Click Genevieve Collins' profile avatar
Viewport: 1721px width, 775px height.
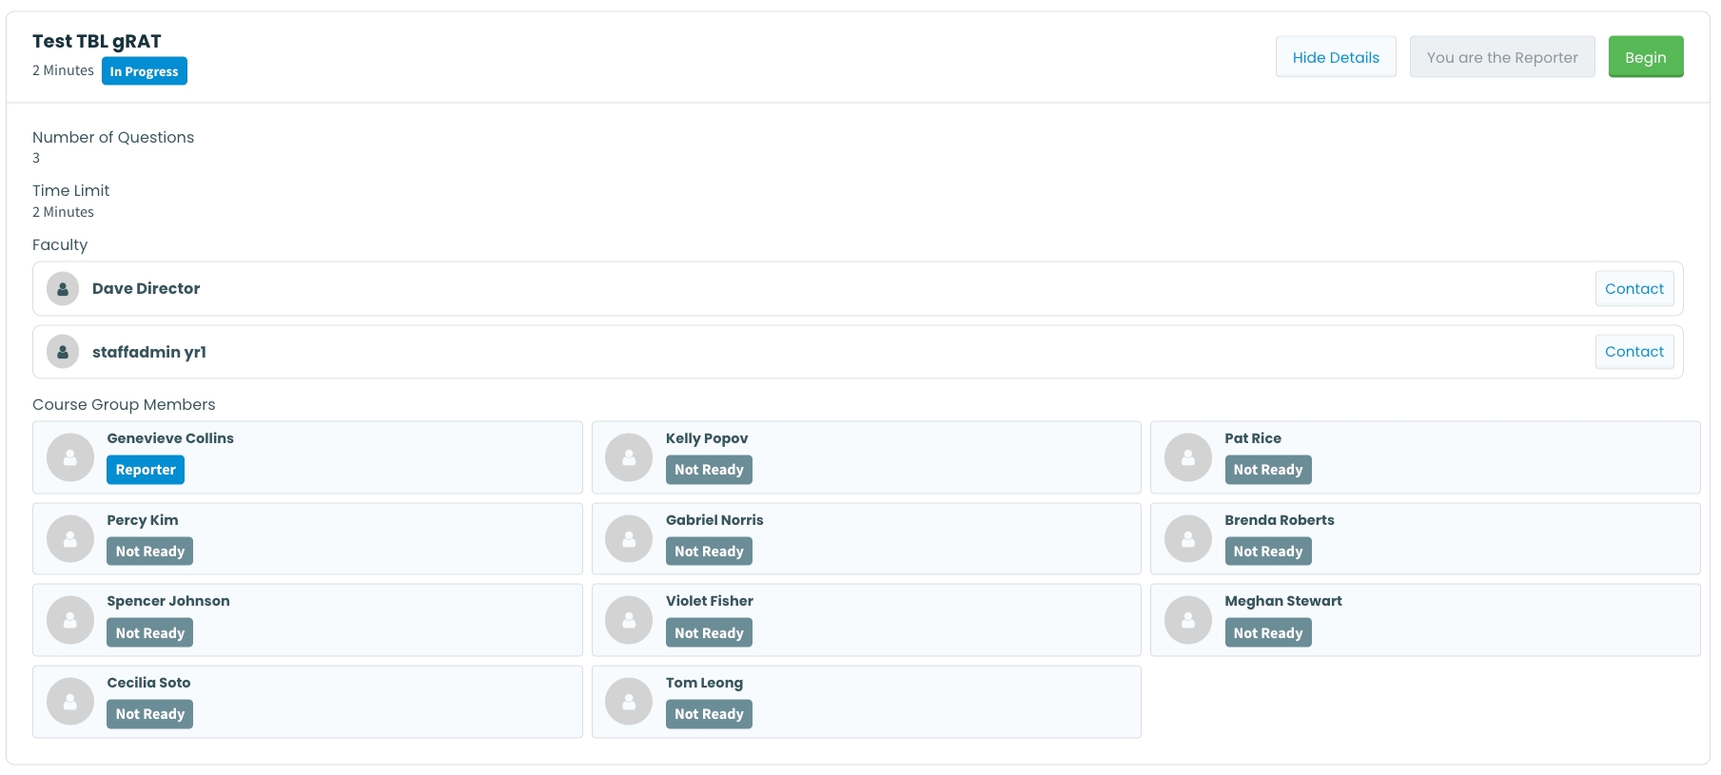pos(70,457)
